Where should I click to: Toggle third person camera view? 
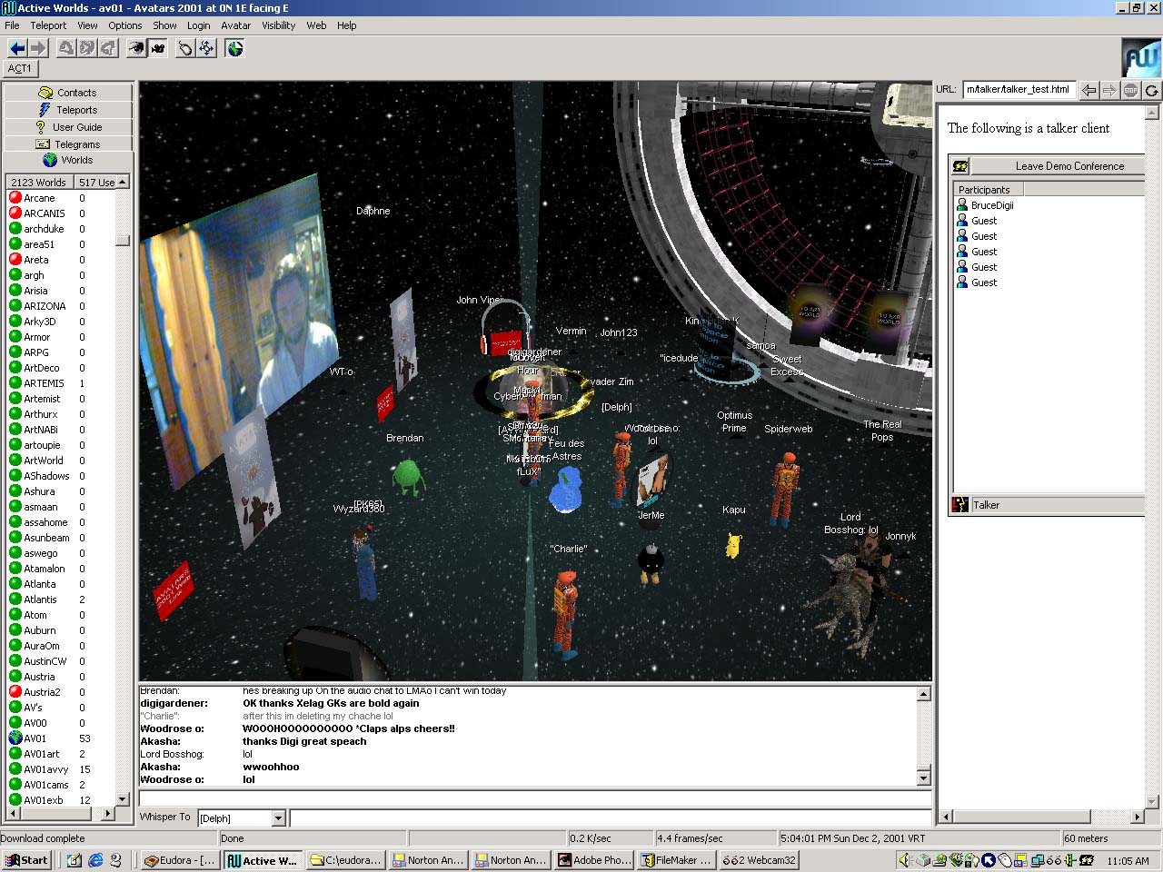click(158, 48)
